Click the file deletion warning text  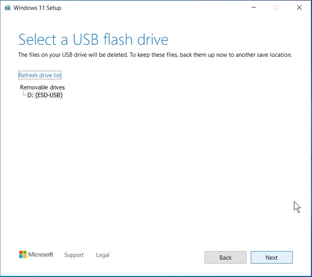pyautogui.click(x=155, y=55)
